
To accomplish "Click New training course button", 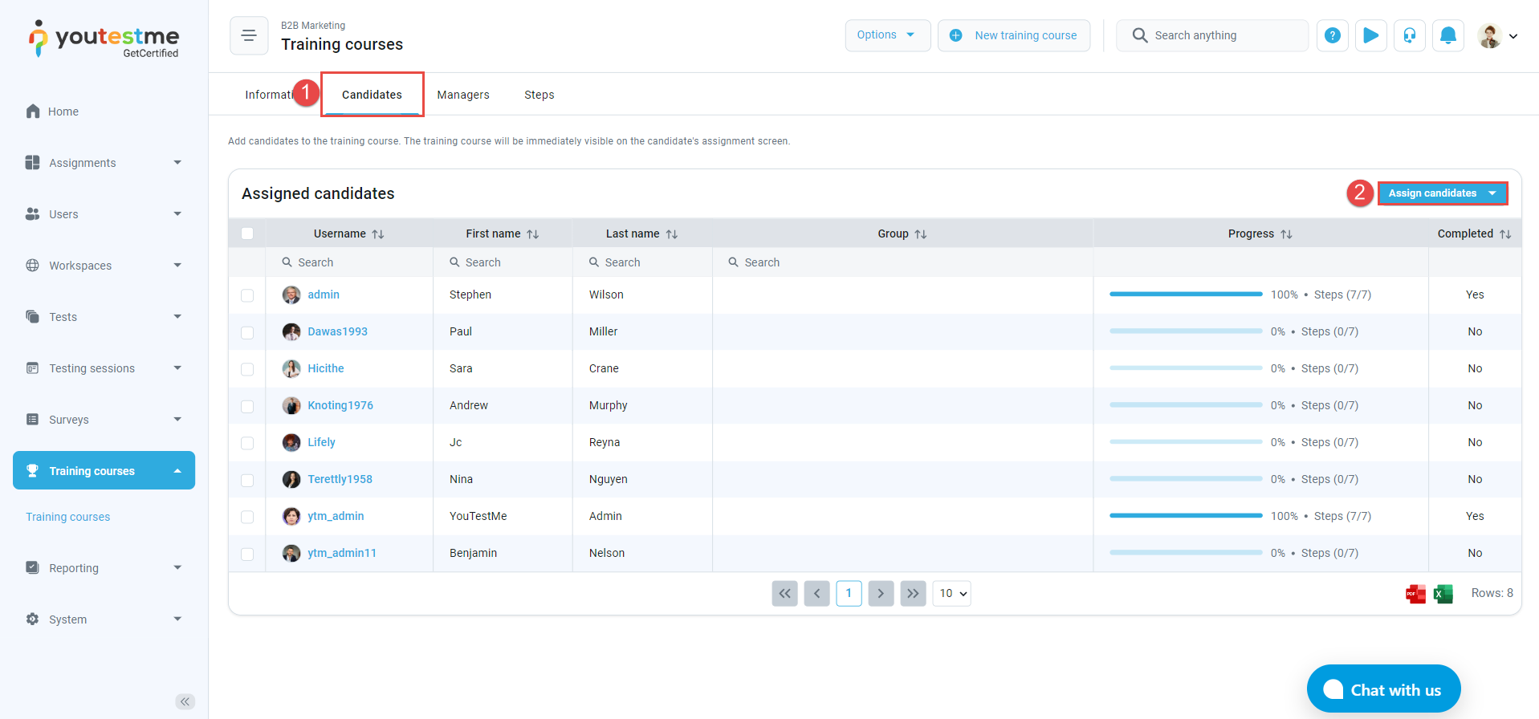I will [x=1013, y=35].
